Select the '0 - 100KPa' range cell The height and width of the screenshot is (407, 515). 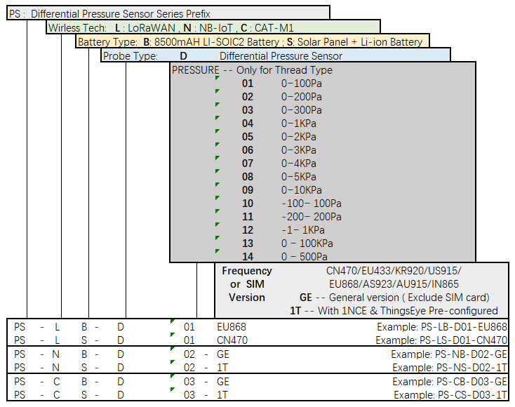[x=307, y=243]
